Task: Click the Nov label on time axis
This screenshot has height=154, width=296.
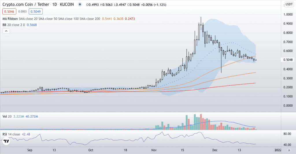Action: click(154, 150)
